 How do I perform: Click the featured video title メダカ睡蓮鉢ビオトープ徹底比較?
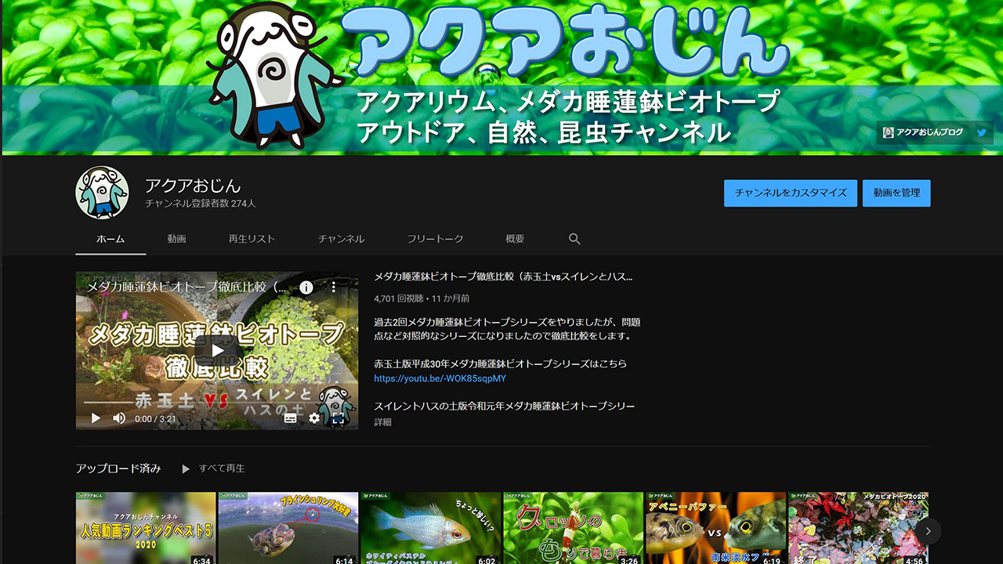(x=503, y=277)
